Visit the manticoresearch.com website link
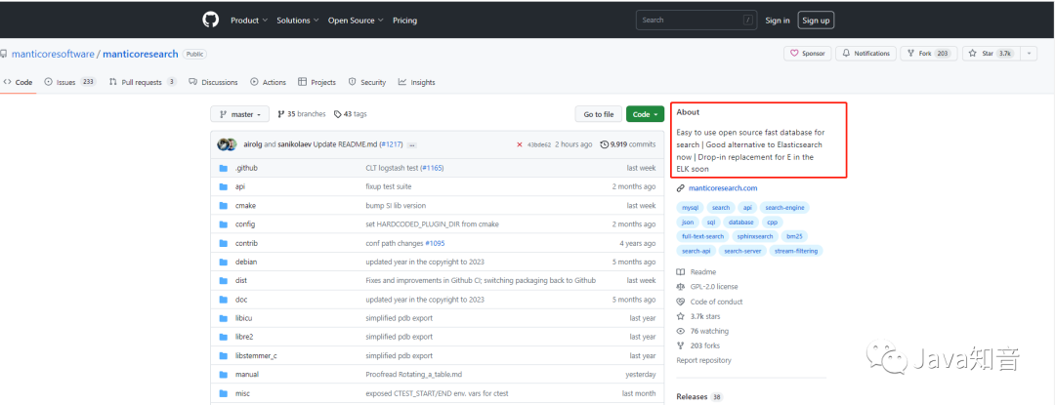 click(x=723, y=188)
